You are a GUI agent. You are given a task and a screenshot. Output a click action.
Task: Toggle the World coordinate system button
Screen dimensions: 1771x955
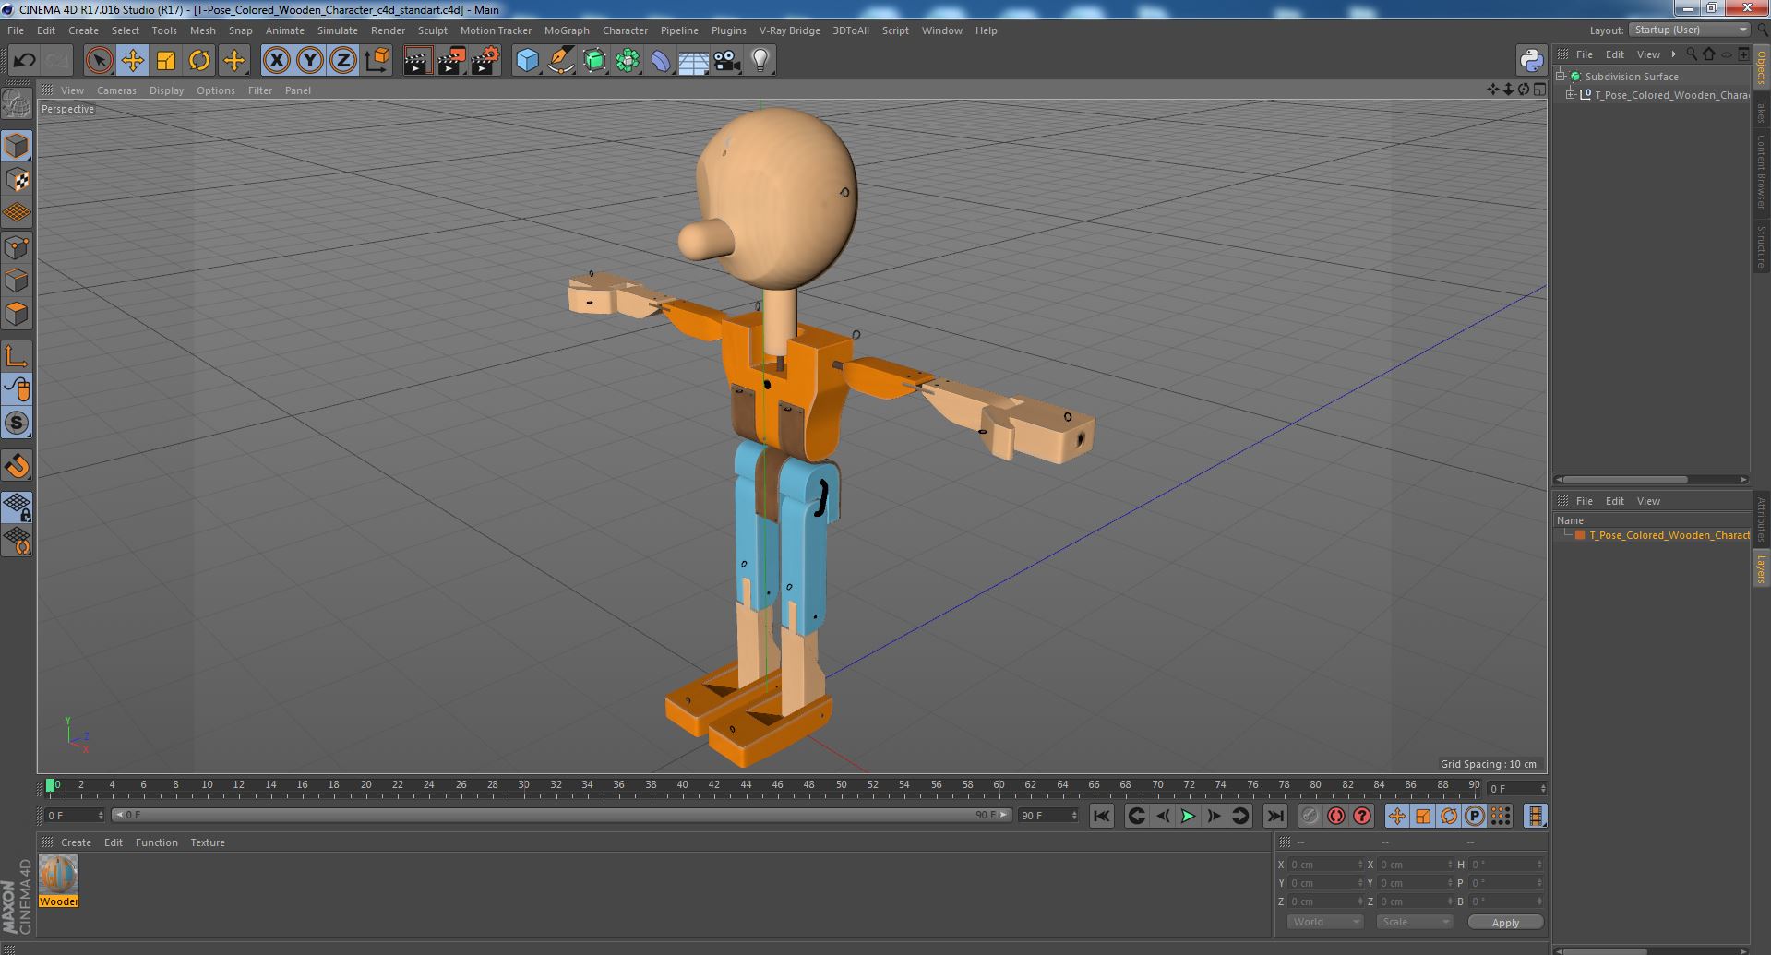click(x=377, y=61)
